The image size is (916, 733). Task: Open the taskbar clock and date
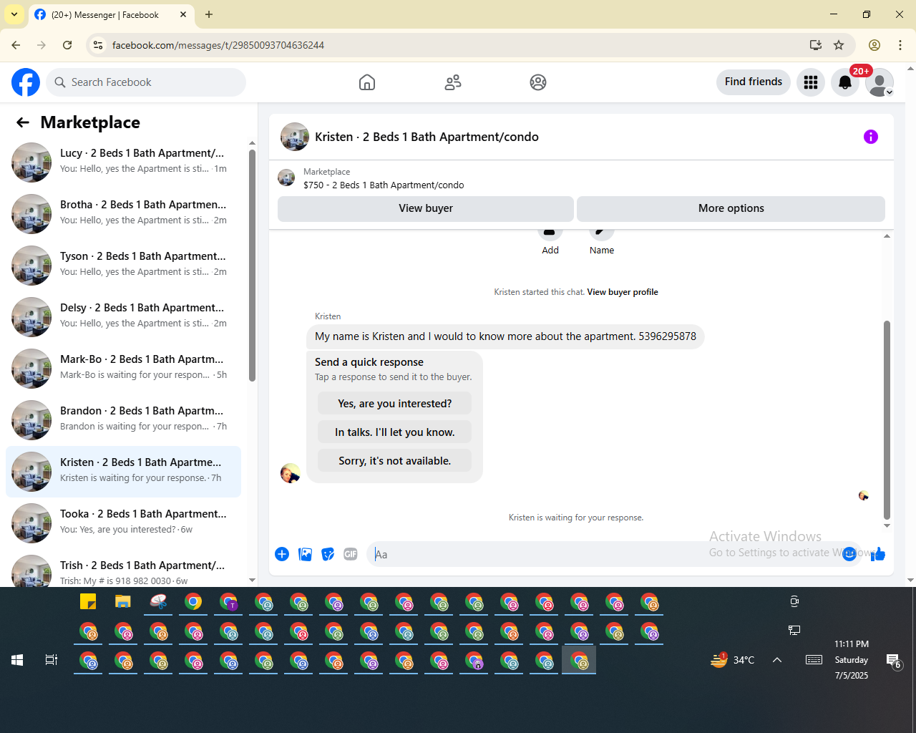click(852, 660)
